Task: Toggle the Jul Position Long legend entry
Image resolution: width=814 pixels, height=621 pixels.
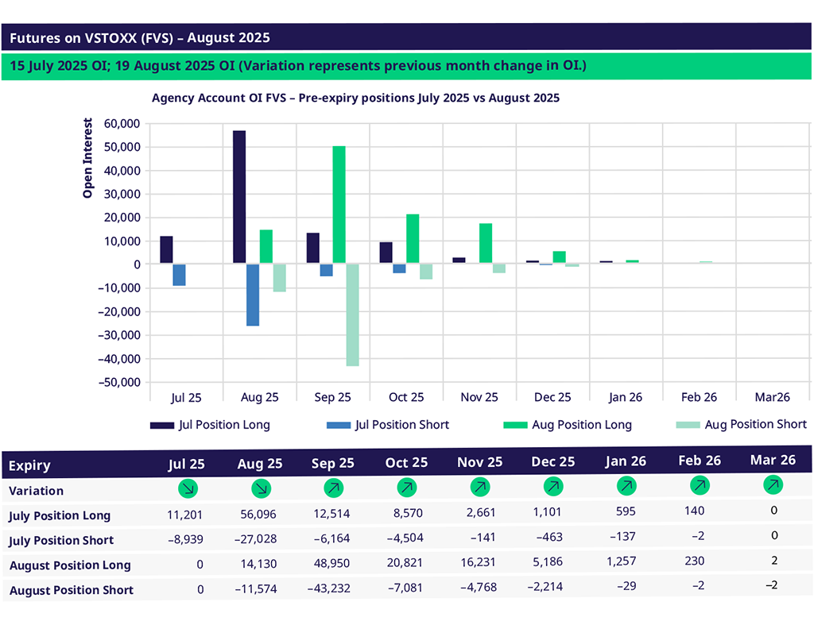Action: pos(211,425)
